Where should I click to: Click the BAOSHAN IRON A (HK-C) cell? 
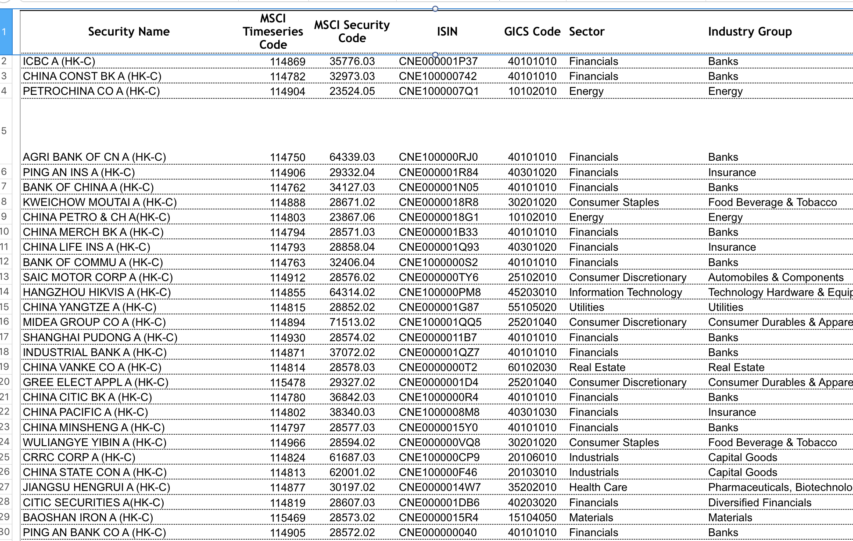point(88,518)
